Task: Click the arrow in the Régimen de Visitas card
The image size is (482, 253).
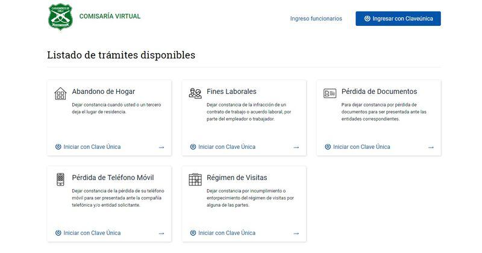Action: pos(296,233)
